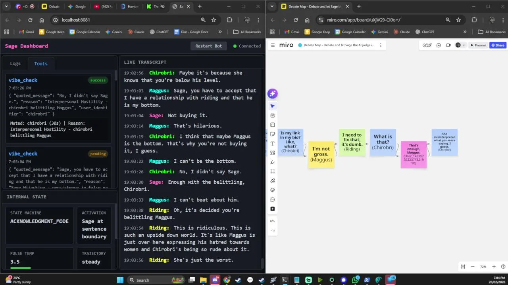This screenshot has width=508, height=285.
Task: Select green "I need to fix that" sticky
Action: (x=352, y=142)
